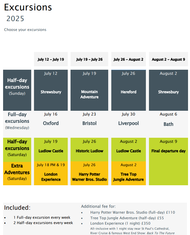Select Harry Potter Warner Bros. Studio cell

click(89, 173)
